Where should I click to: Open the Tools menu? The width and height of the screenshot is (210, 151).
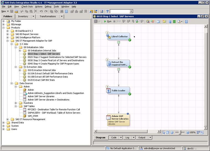56,7
